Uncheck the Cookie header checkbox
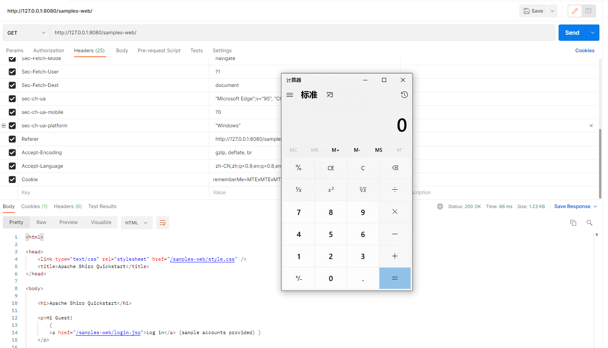 [x=12, y=180]
